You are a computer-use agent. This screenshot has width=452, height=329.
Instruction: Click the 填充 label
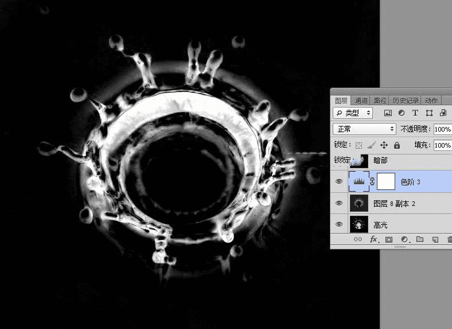(x=422, y=145)
